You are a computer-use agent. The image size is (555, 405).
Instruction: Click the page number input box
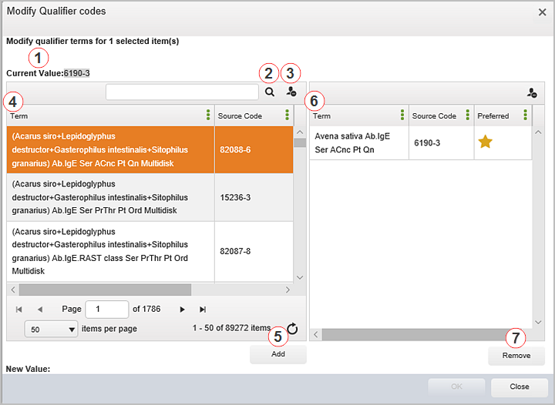[107, 310]
